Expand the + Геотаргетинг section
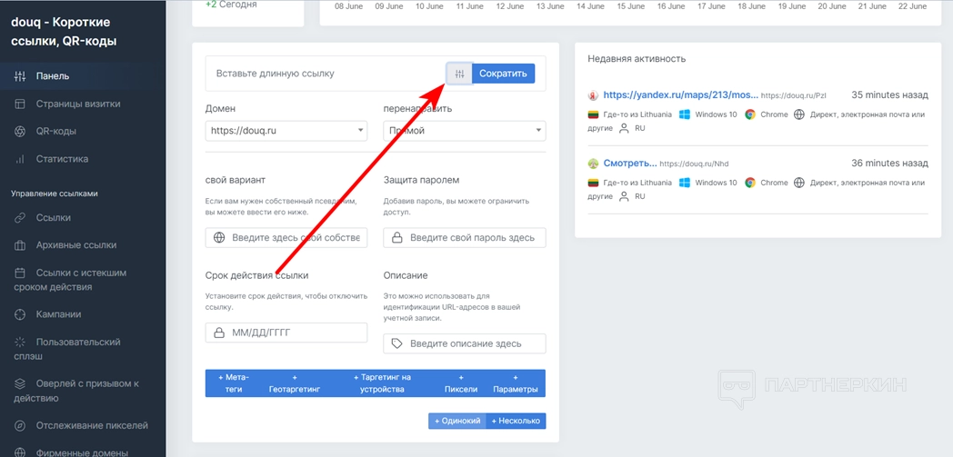The width and height of the screenshot is (953, 457). tap(294, 383)
